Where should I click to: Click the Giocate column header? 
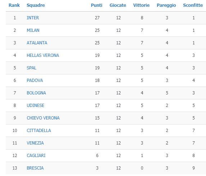118,5
